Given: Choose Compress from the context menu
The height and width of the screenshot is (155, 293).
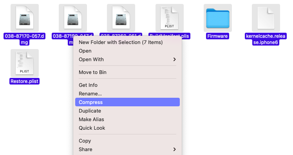Looking at the screenshot, I should (127, 102).
